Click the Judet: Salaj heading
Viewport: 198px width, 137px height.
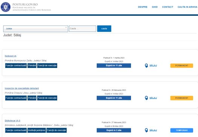click(x=12, y=35)
